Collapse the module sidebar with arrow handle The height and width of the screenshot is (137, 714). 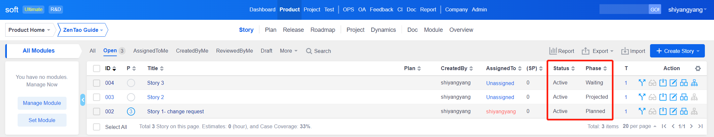[83, 100]
